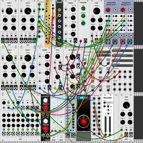
Task: Click the PHASER FEEDBACK knob
Action: click(83, 16)
